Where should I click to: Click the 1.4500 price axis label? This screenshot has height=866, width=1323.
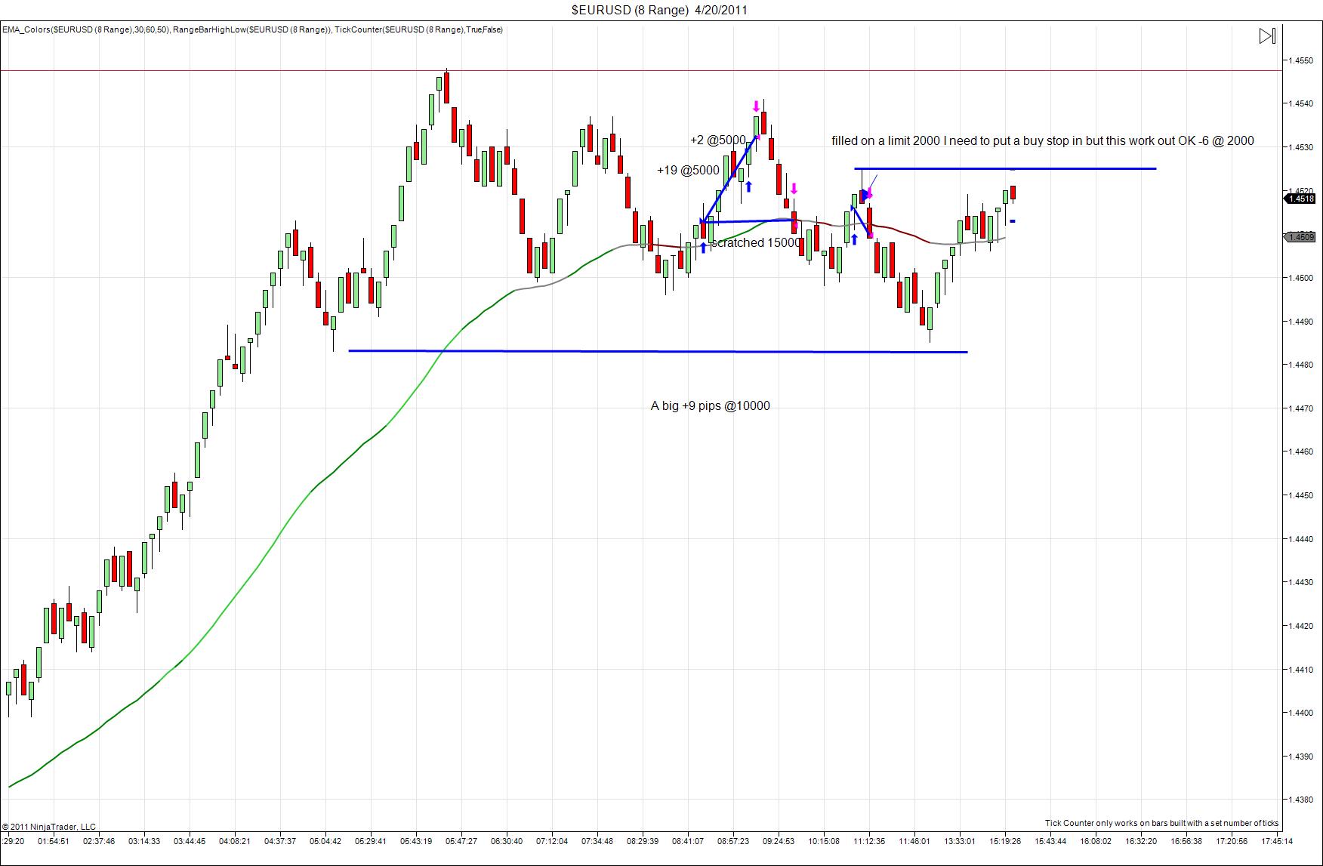coord(1301,278)
